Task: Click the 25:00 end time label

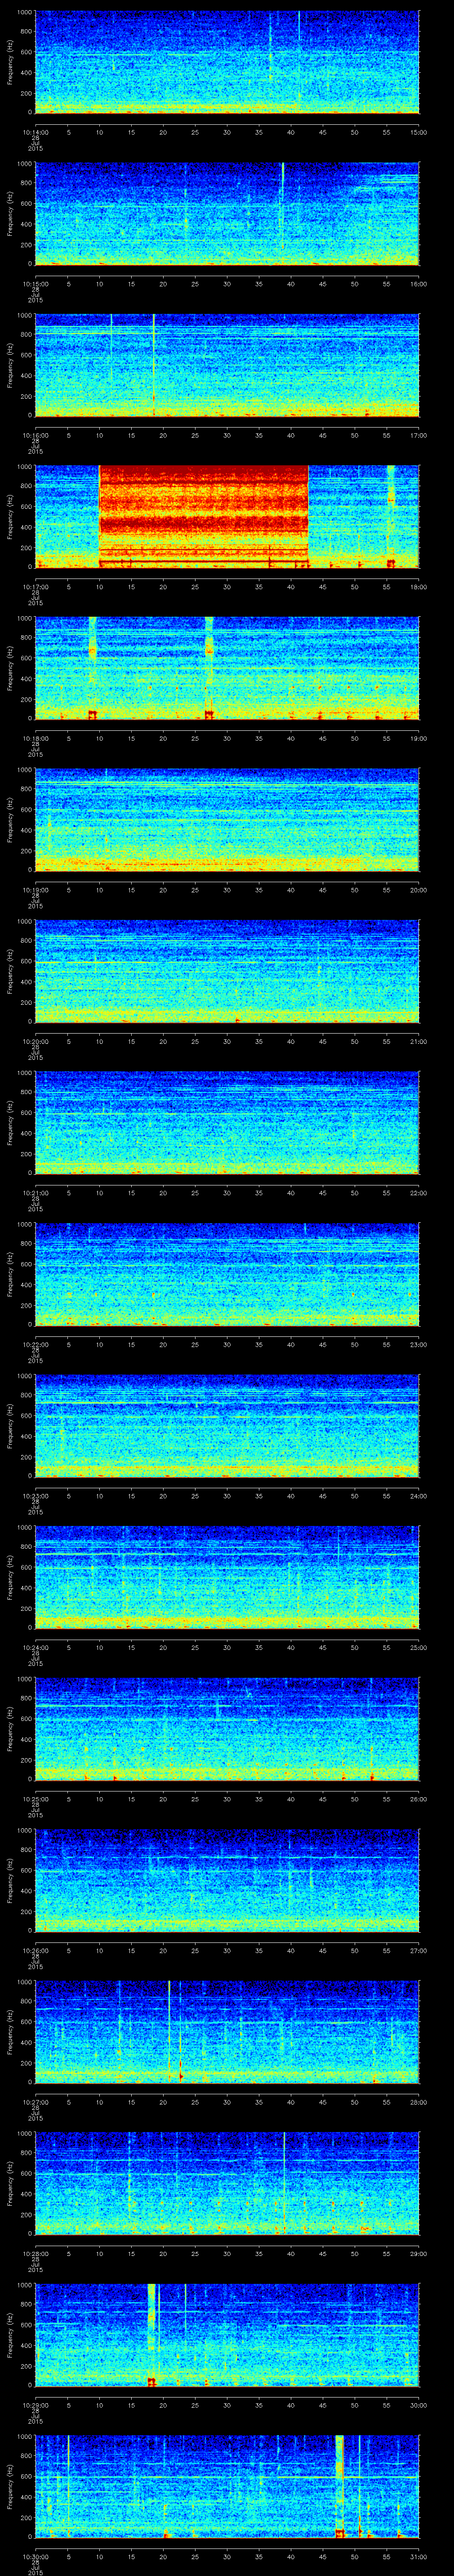Action: (419, 1647)
